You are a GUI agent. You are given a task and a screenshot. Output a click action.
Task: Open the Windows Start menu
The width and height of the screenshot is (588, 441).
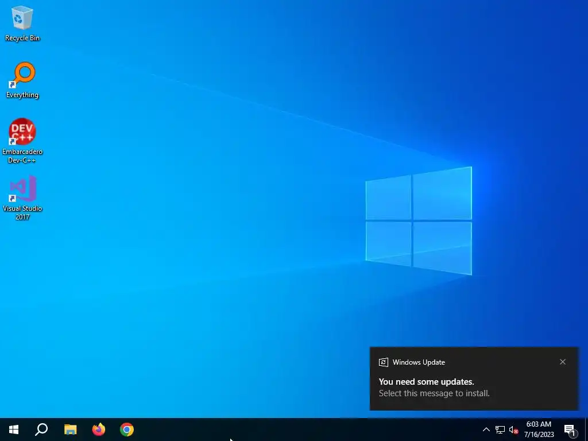point(14,430)
